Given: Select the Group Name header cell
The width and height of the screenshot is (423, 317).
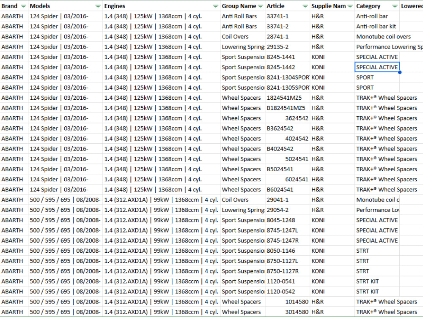Looking at the screenshot, I should [242, 6].
